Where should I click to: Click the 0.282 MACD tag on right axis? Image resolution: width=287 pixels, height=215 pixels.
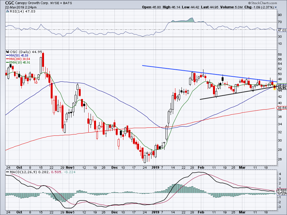282,192
